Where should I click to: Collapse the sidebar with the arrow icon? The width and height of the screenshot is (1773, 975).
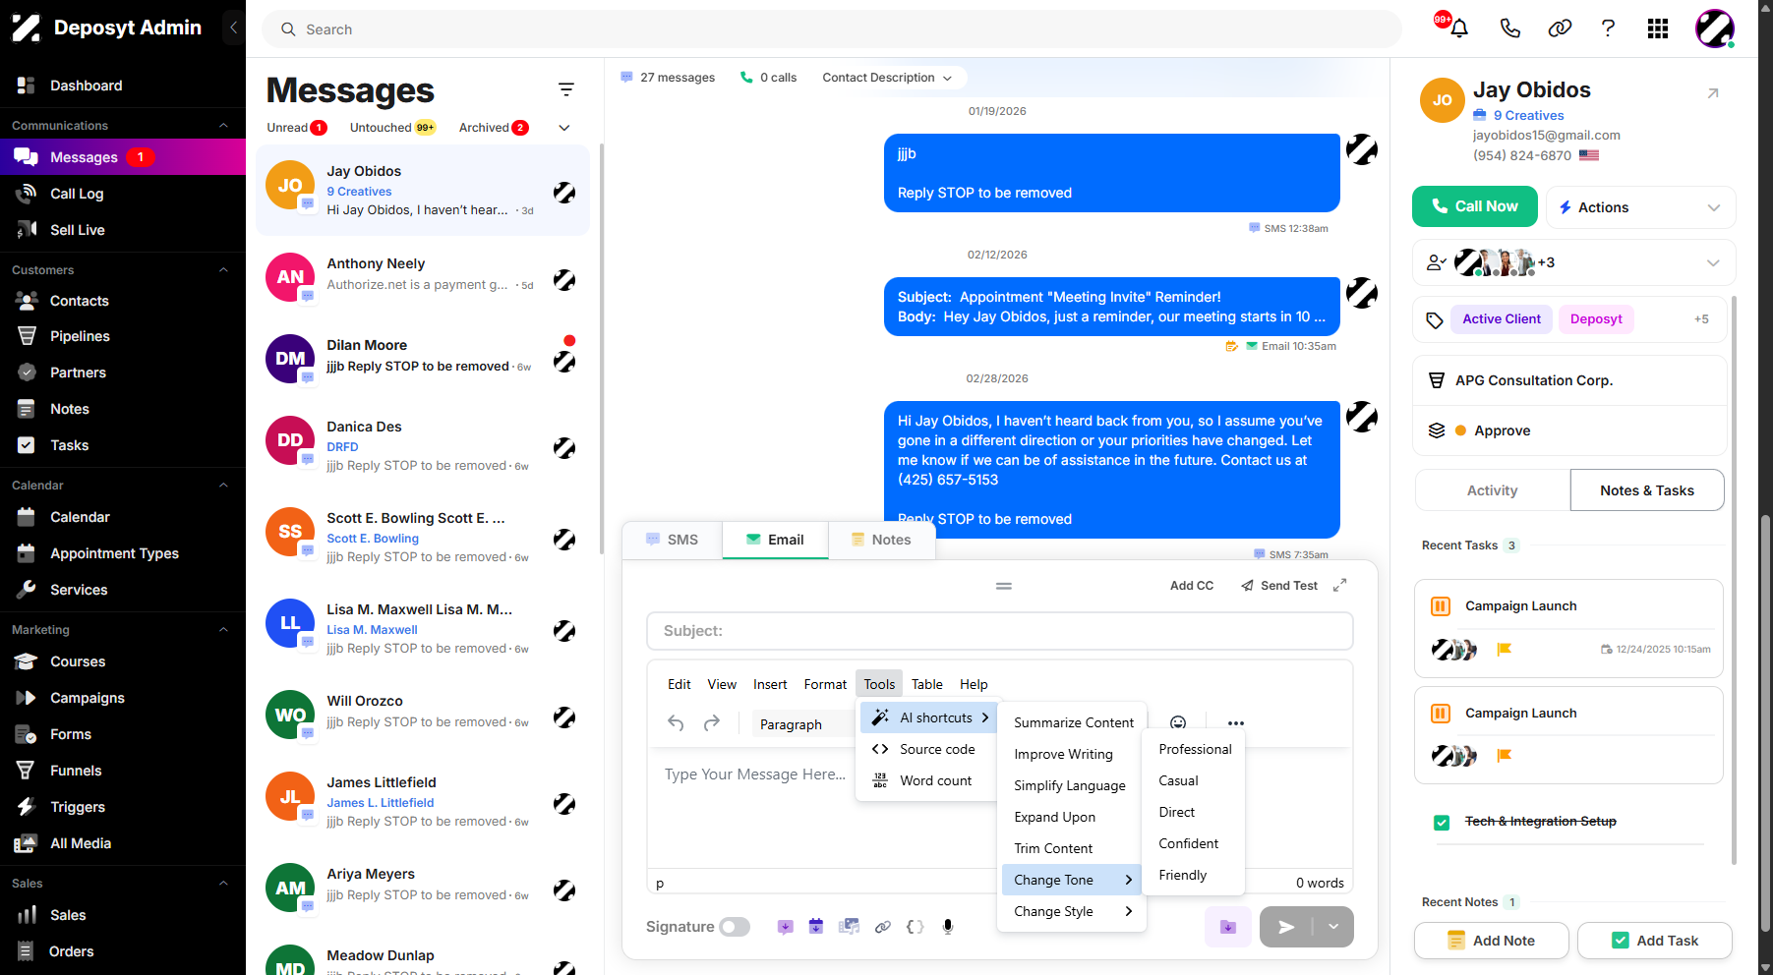[233, 28]
